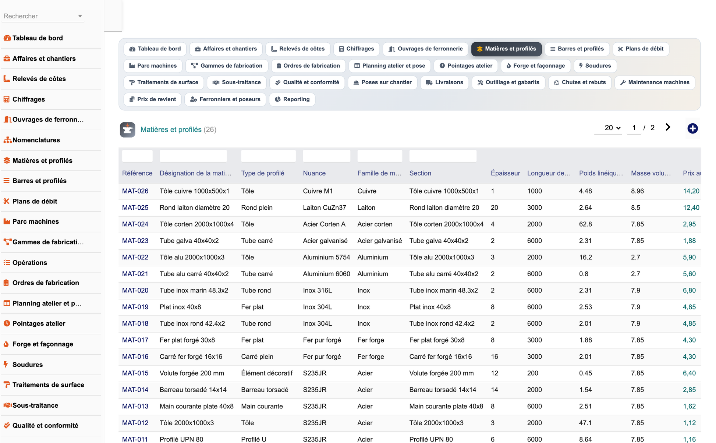This screenshot has width=716, height=443.
Task: Switch to the Sous-traitance tab
Action: 237,82
